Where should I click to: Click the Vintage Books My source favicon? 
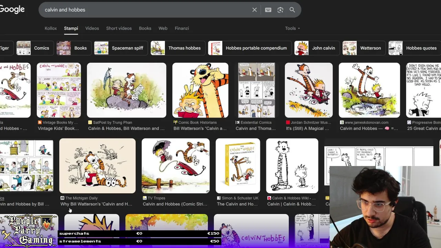[x=40, y=122]
